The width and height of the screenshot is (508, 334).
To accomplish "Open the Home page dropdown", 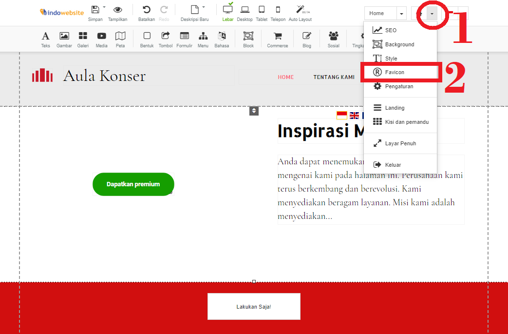I will pos(402,13).
